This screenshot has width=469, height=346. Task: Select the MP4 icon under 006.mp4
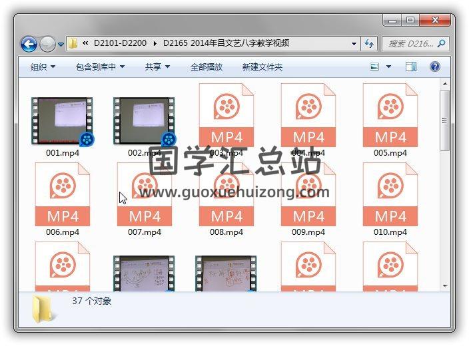(63, 267)
